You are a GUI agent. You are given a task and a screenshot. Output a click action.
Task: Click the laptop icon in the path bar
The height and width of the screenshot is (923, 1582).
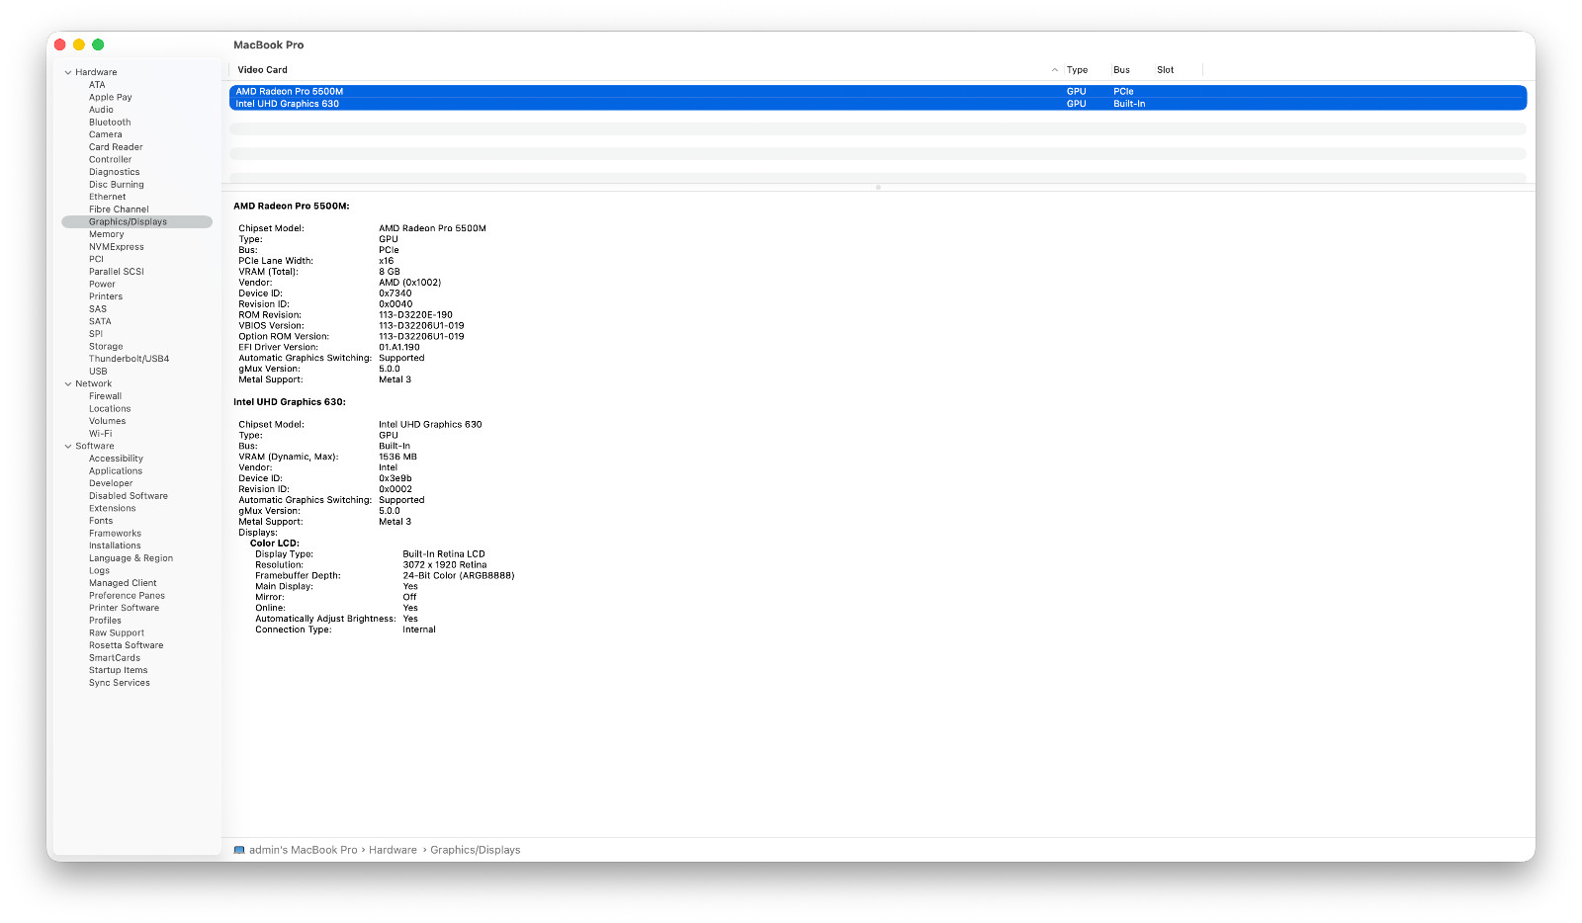click(239, 850)
